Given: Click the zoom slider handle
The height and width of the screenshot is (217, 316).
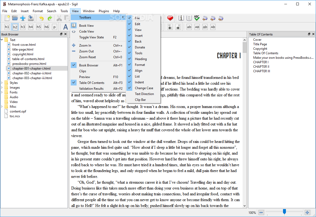Looking at the screenshot, I should click(284, 212).
